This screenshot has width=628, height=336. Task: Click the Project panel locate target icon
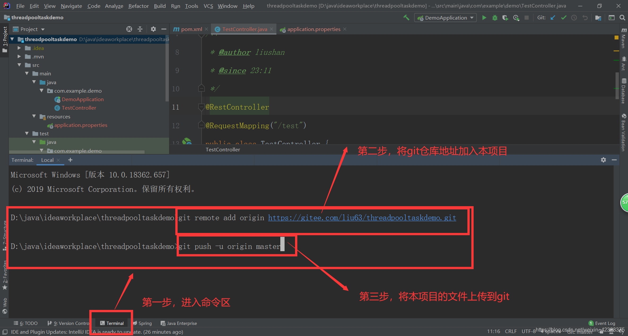coord(129,29)
